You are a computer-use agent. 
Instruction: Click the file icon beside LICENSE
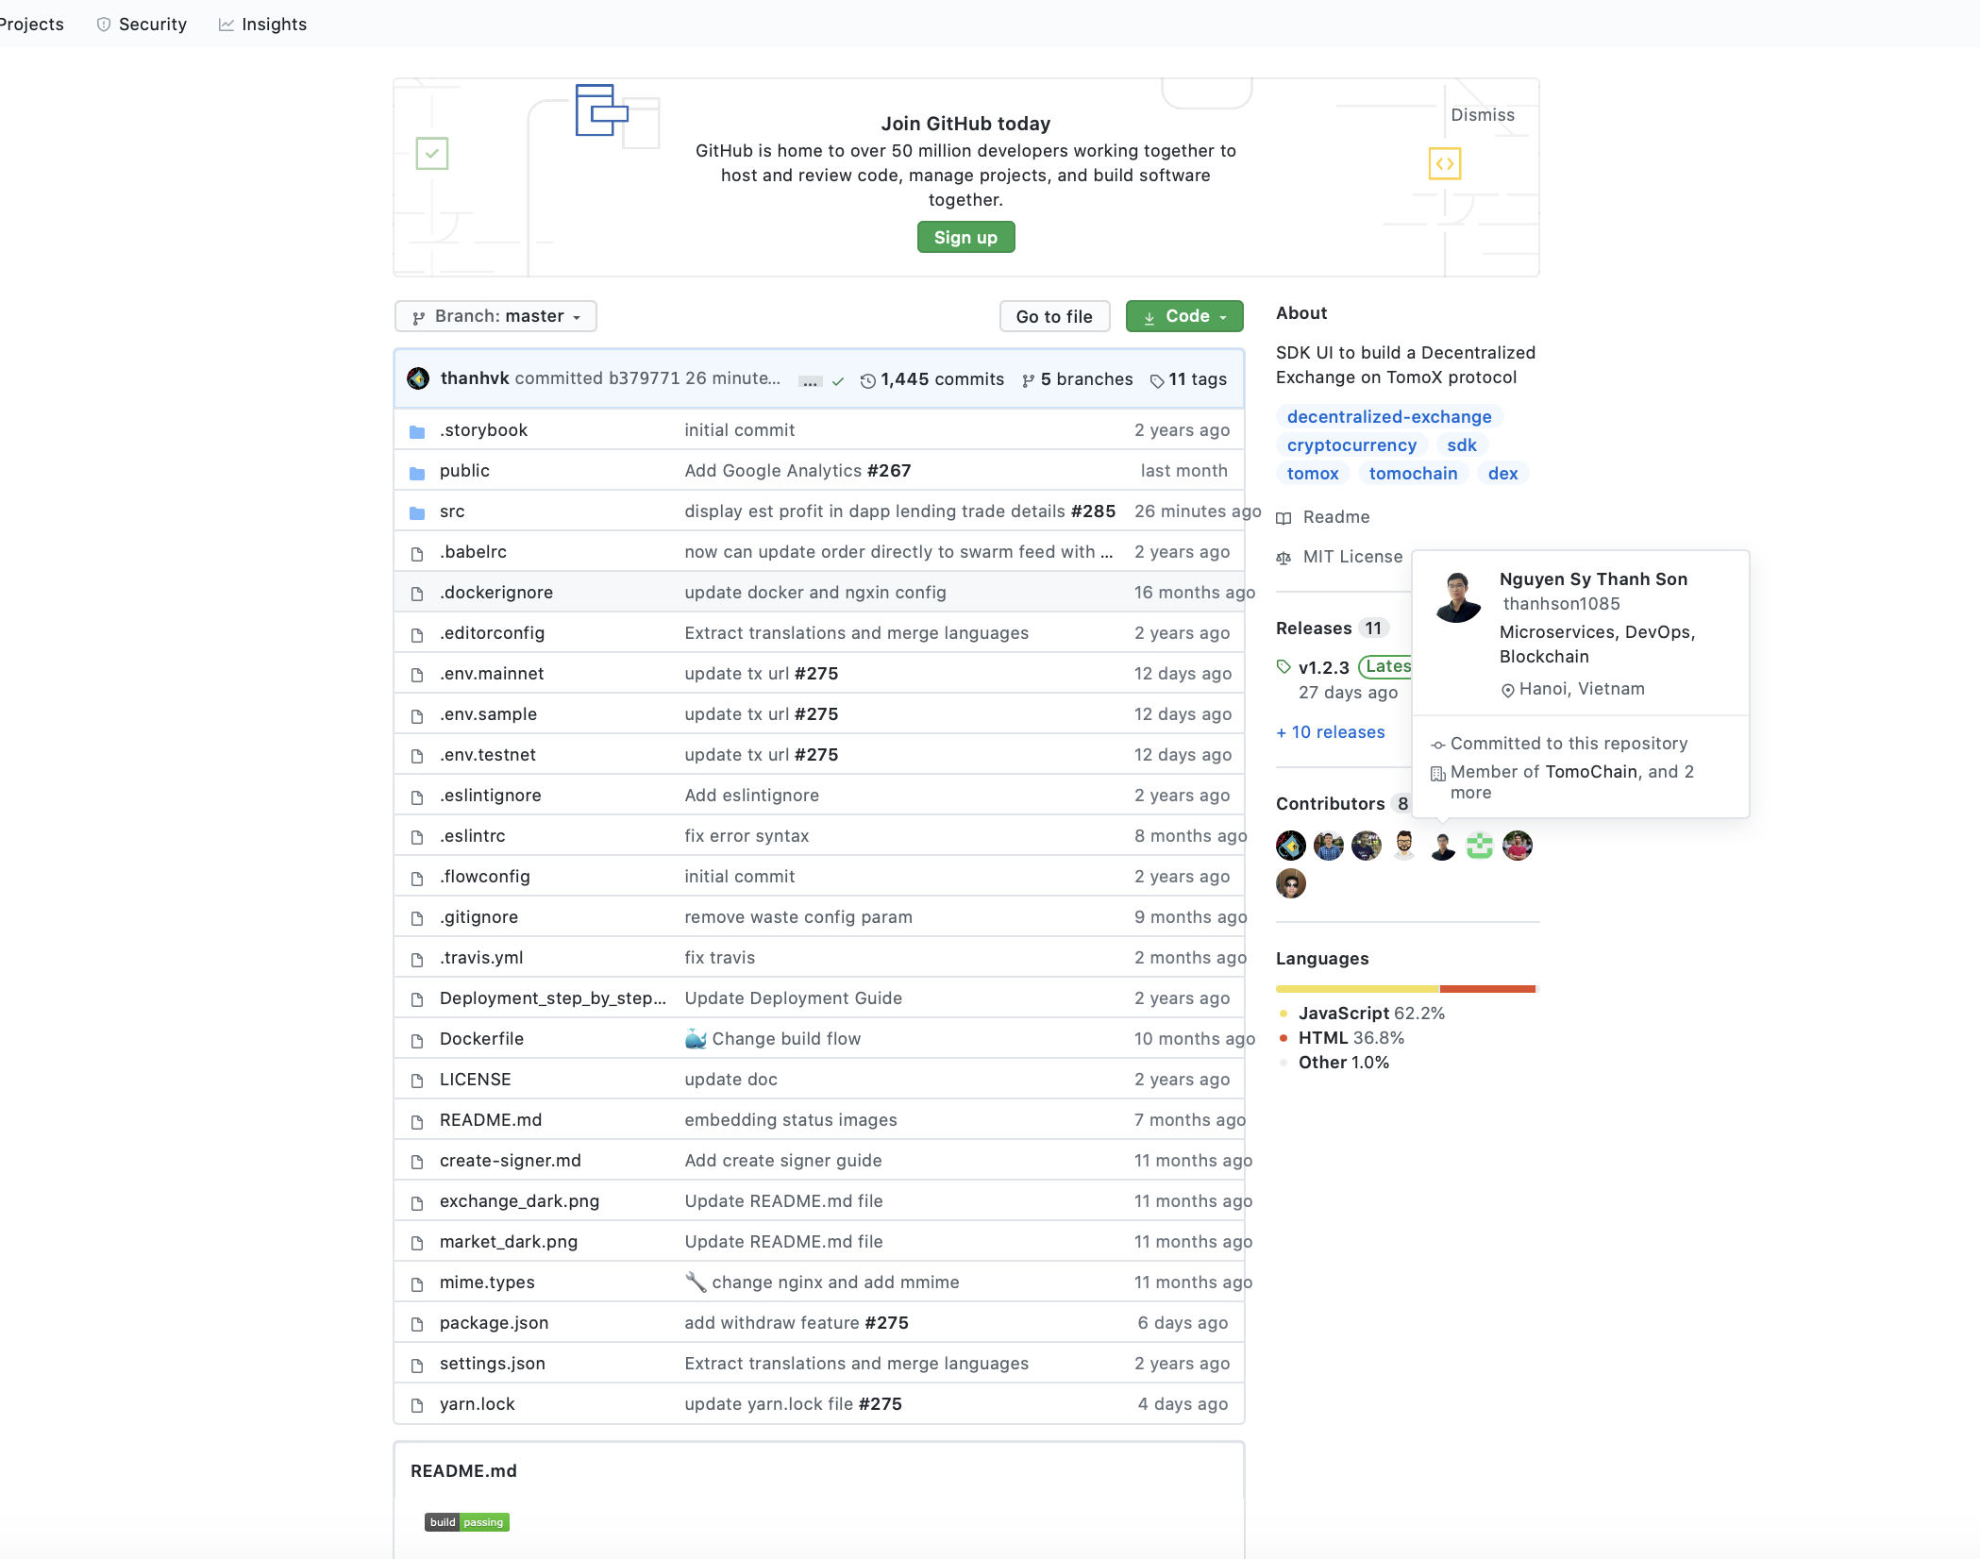coord(417,1081)
